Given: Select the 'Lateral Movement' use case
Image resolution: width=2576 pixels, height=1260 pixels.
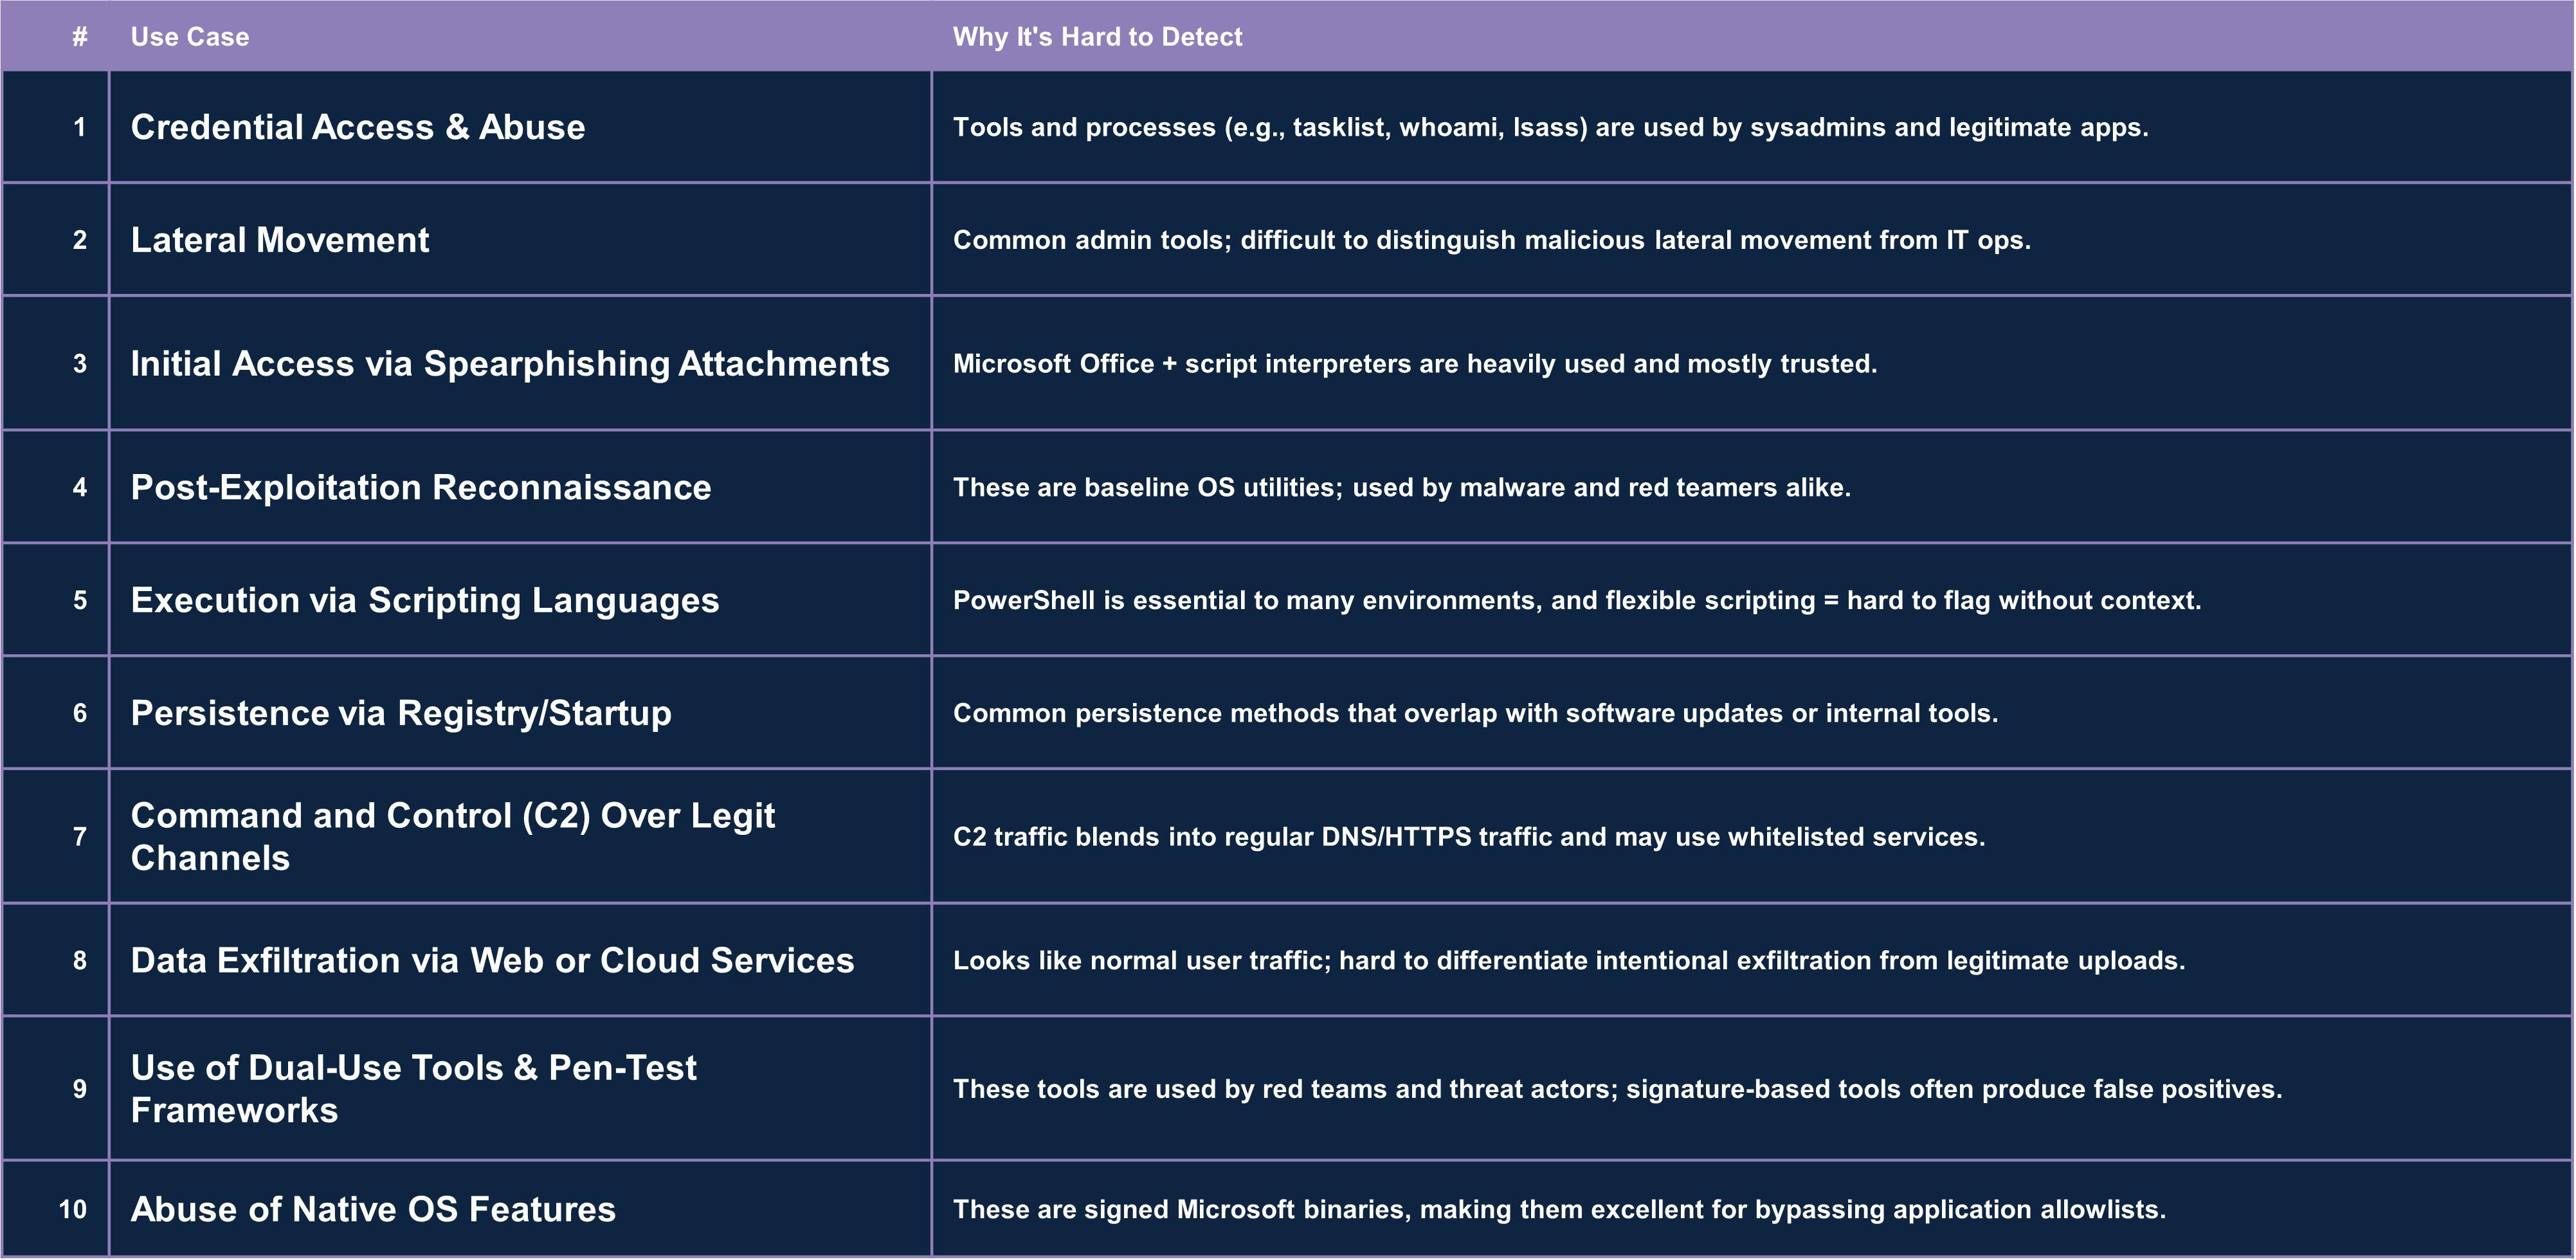Looking at the screenshot, I should [x=280, y=240].
